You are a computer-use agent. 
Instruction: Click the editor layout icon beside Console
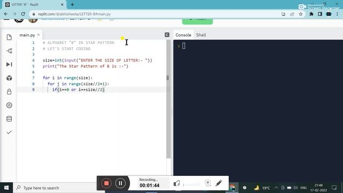tap(167, 34)
